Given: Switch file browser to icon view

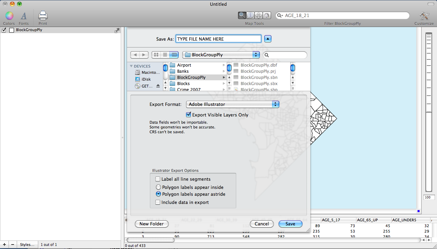Looking at the screenshot, I should coord(156,55).
